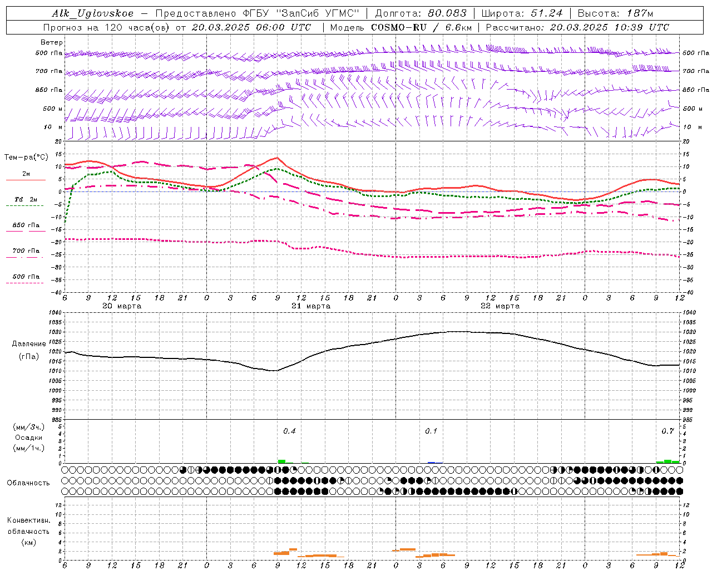The width and height of the screenshot is (712, 570).
Task: Click the 0.7 precipitation amount
Action: [667, 431]
